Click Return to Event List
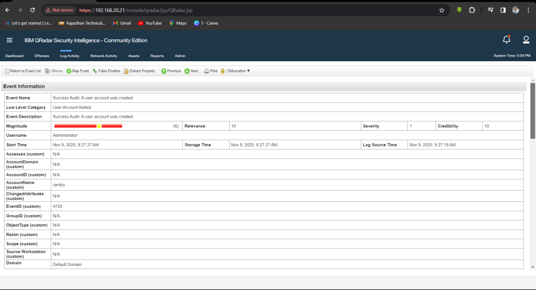This screenshot has height=290, width=536. 23,71
